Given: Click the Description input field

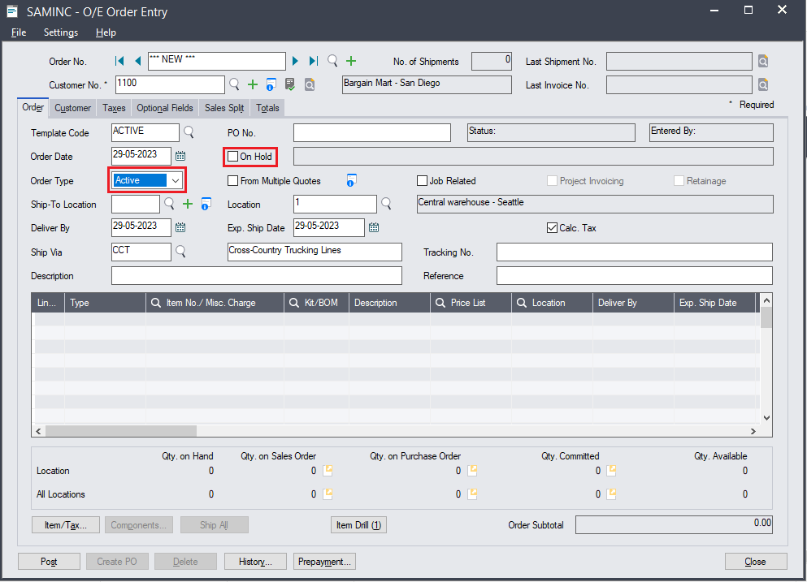Looking at the screenshot, I should point(256,275).
